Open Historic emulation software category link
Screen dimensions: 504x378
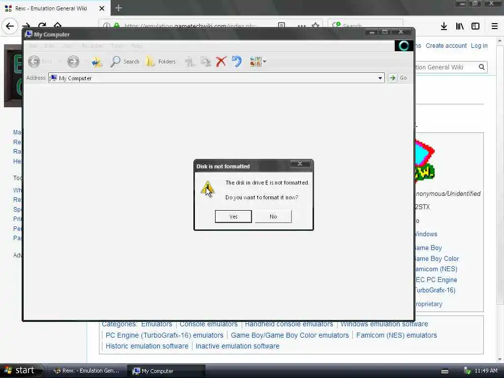[x=147, y=346]
